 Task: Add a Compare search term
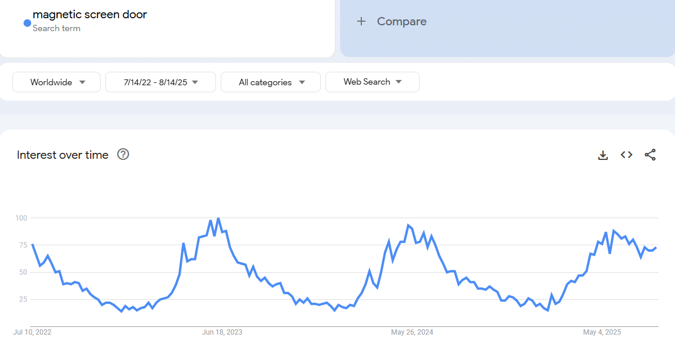tap(401, 22)
